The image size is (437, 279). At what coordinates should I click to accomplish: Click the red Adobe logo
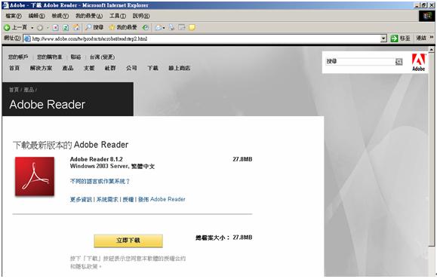pos(418,62)
